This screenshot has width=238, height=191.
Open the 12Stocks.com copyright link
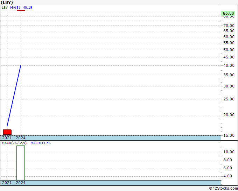[223, 188]
